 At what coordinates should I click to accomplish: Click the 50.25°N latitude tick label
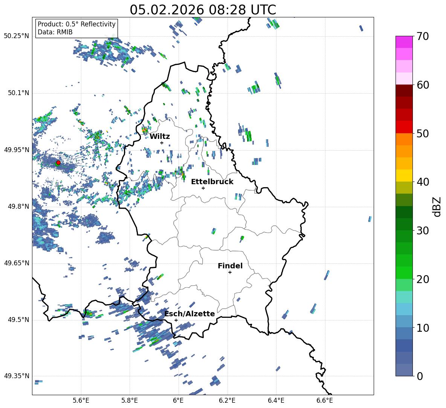click(x=17, y=36)
